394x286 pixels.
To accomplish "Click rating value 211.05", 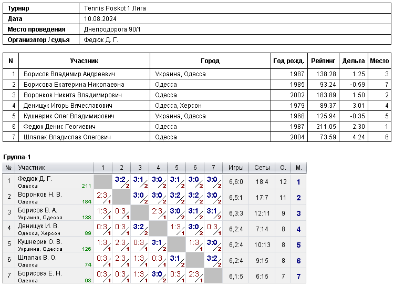I will 326,127.
